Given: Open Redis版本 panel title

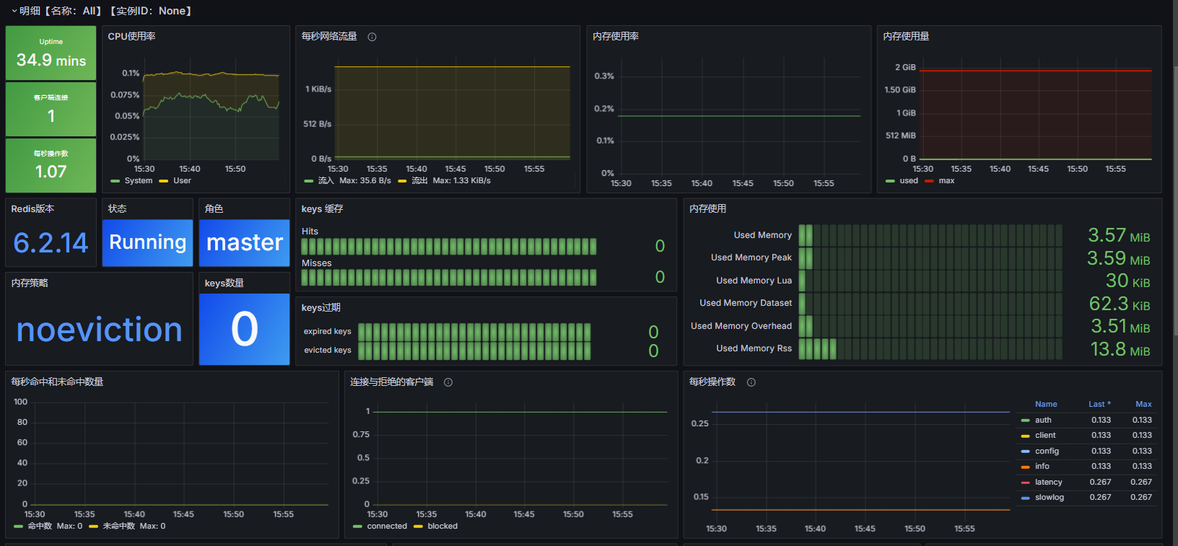Looking at the screenshot, I should point(32,209).
